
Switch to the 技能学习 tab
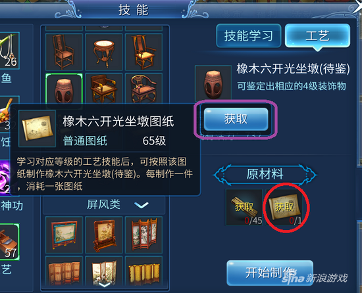tap(249, 36)
